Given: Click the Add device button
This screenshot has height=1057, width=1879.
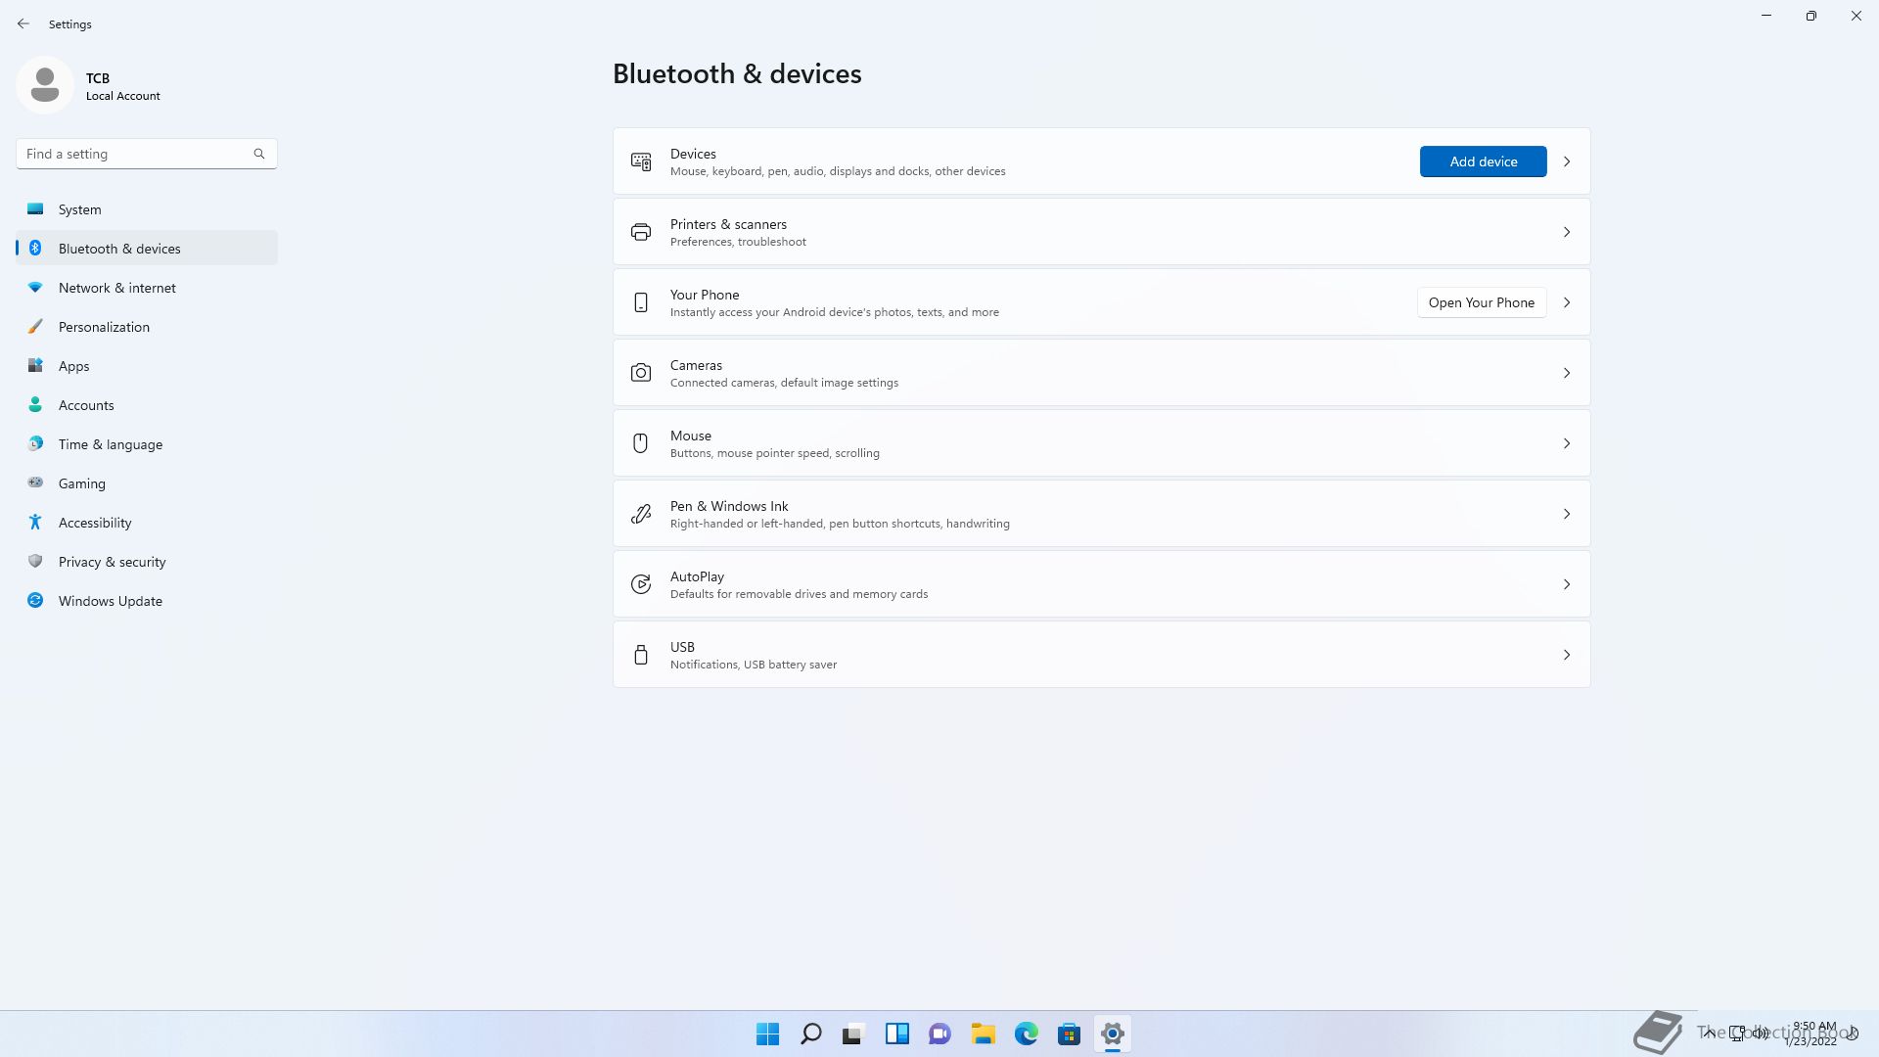Looking at the screenshot, I should tap(1484, 161).
